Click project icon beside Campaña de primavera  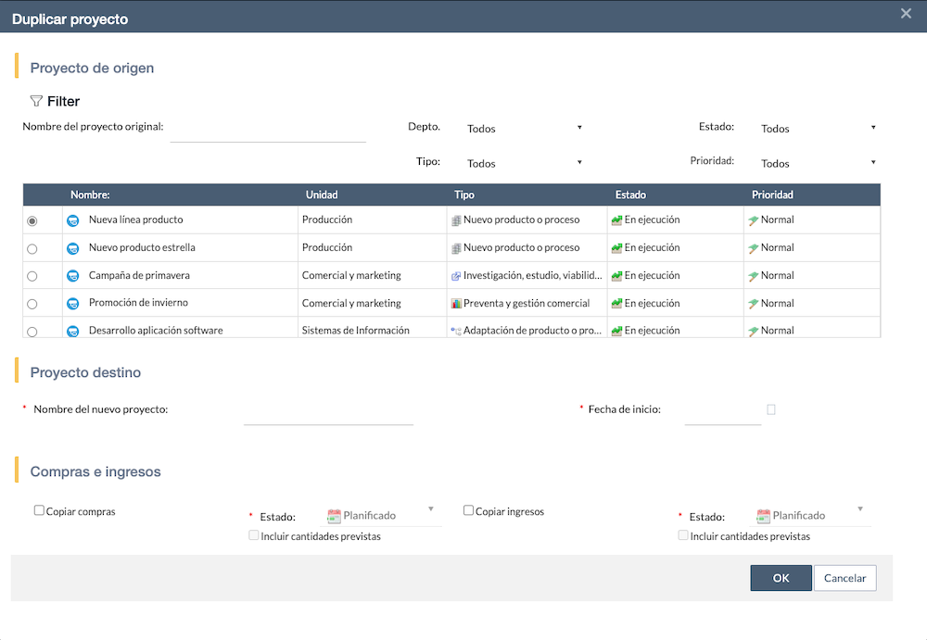(x=72, y=276)
